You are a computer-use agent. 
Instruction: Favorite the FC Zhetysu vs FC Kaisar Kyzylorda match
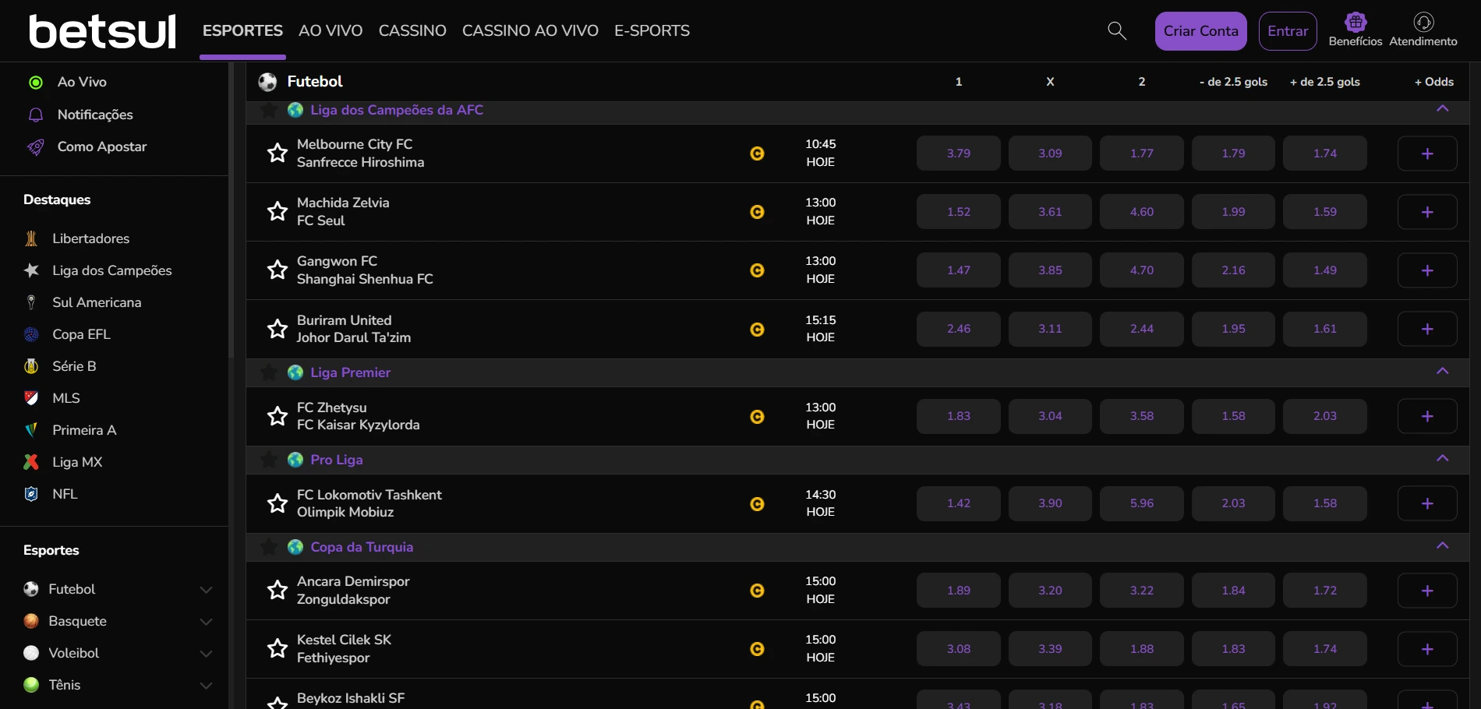point(277,416)
